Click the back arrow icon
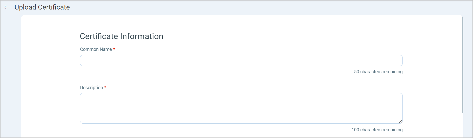The width and height of the screenshot is (473, 138). point(7,7)
